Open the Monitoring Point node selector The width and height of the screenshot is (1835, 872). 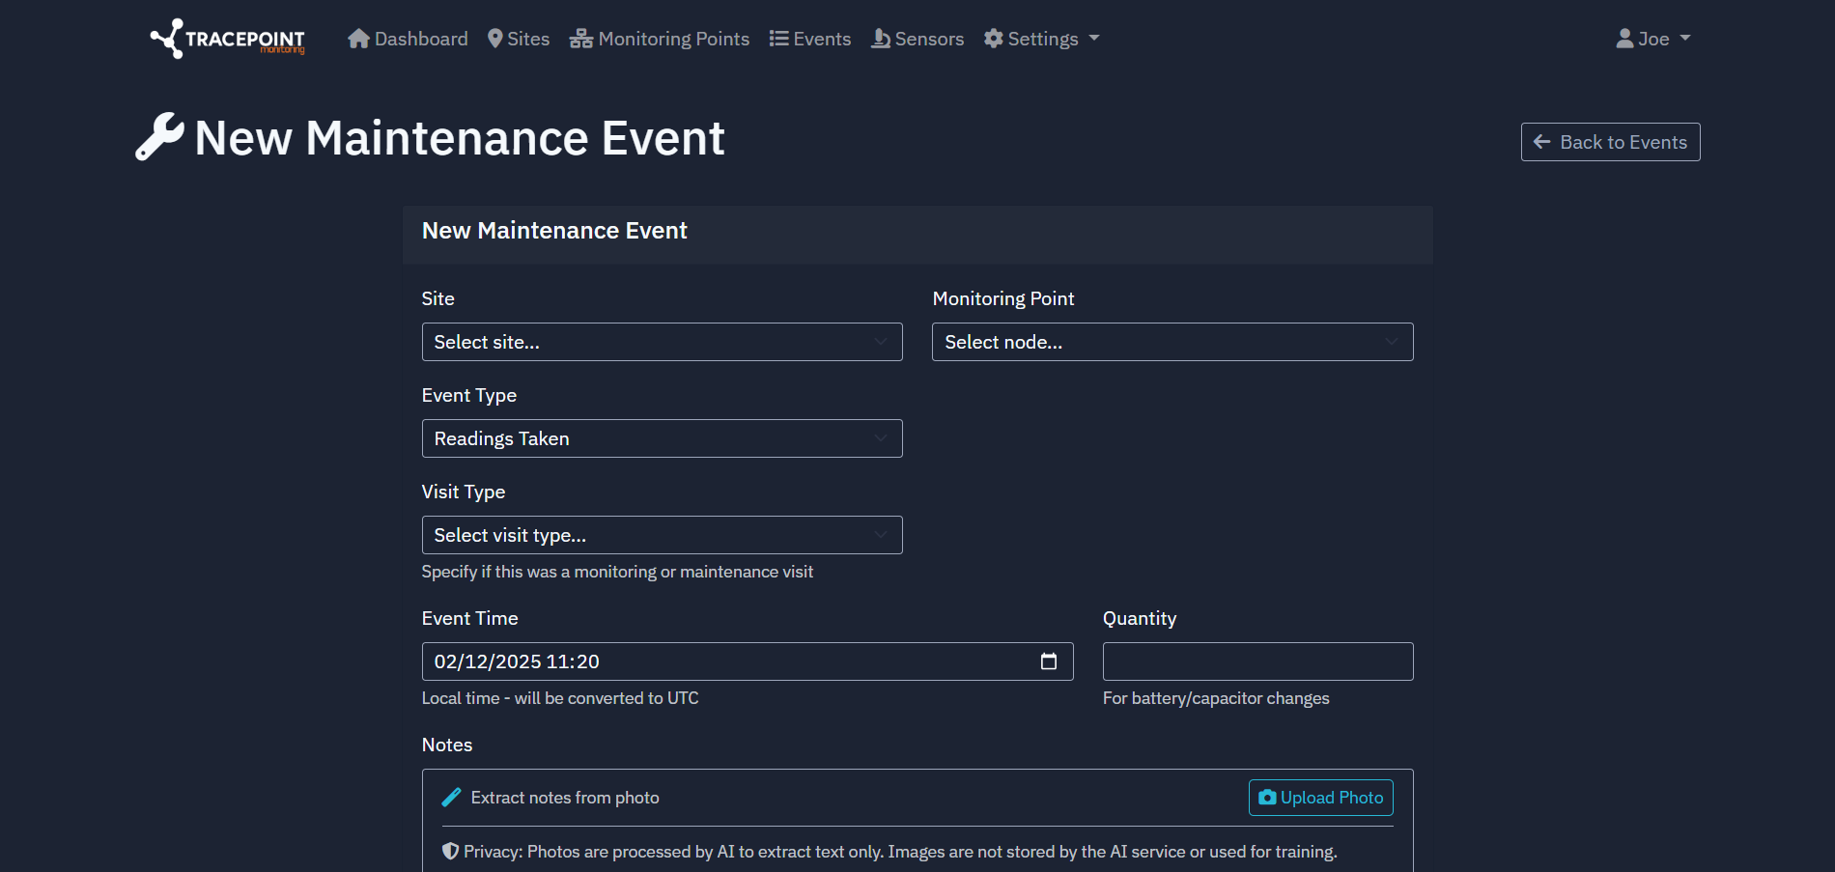coord(1172,342)
